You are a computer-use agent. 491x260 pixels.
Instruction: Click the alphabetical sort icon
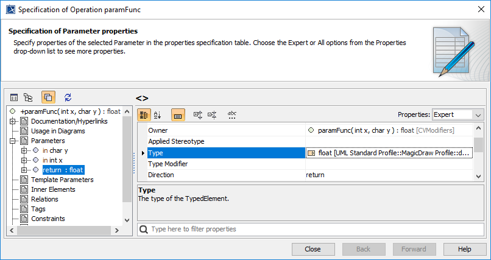click(x=157, y=114)
